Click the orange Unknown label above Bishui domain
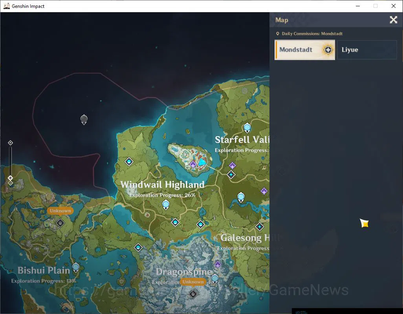This screenshot has height=314, width=403. pyautogui.click(x=60, y=211)
